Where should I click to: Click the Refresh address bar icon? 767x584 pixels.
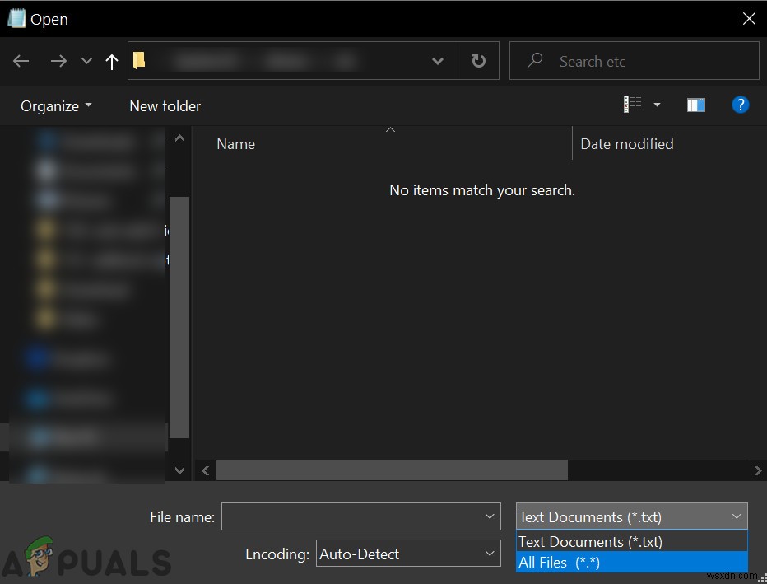point(478,60)
